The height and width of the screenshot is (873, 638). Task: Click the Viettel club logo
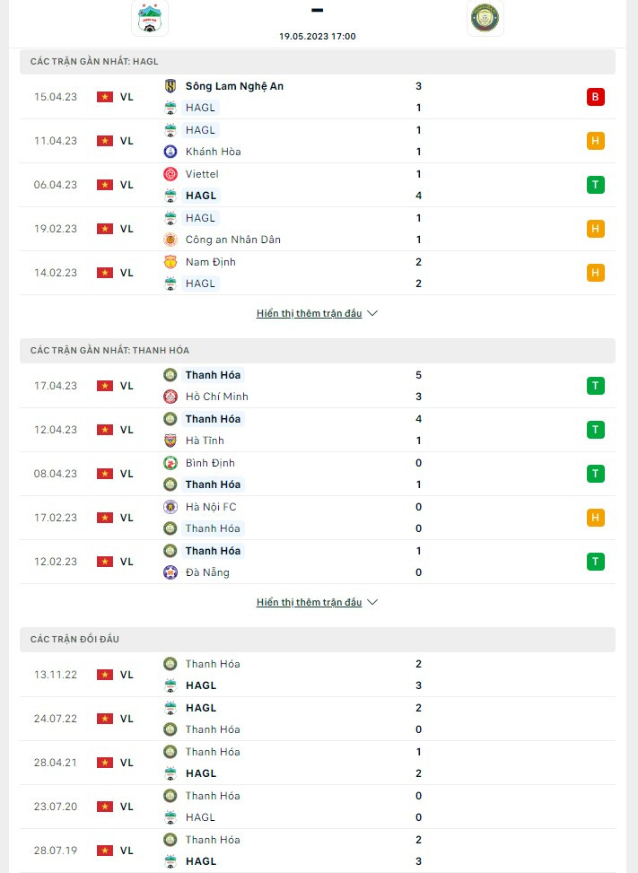pos(170,174)
